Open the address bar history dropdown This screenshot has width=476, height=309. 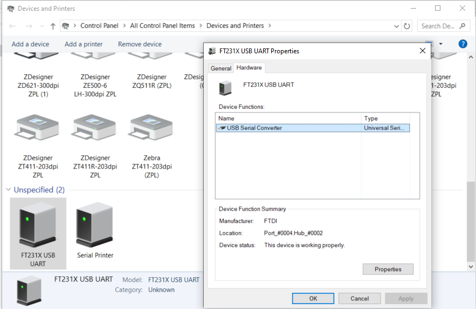[396, 26]
